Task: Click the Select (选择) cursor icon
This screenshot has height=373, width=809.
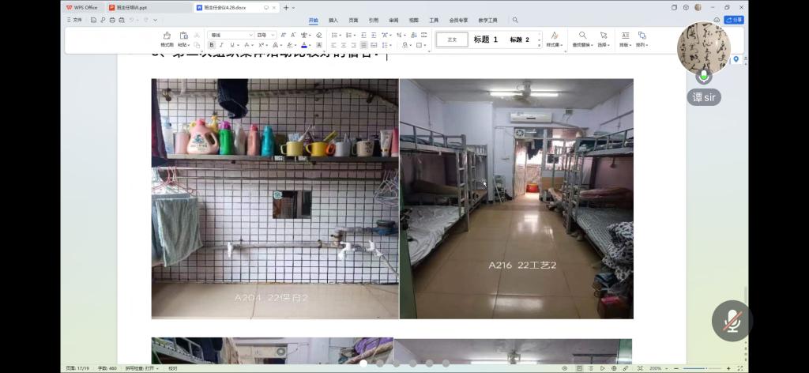Action: pos(603,36)
